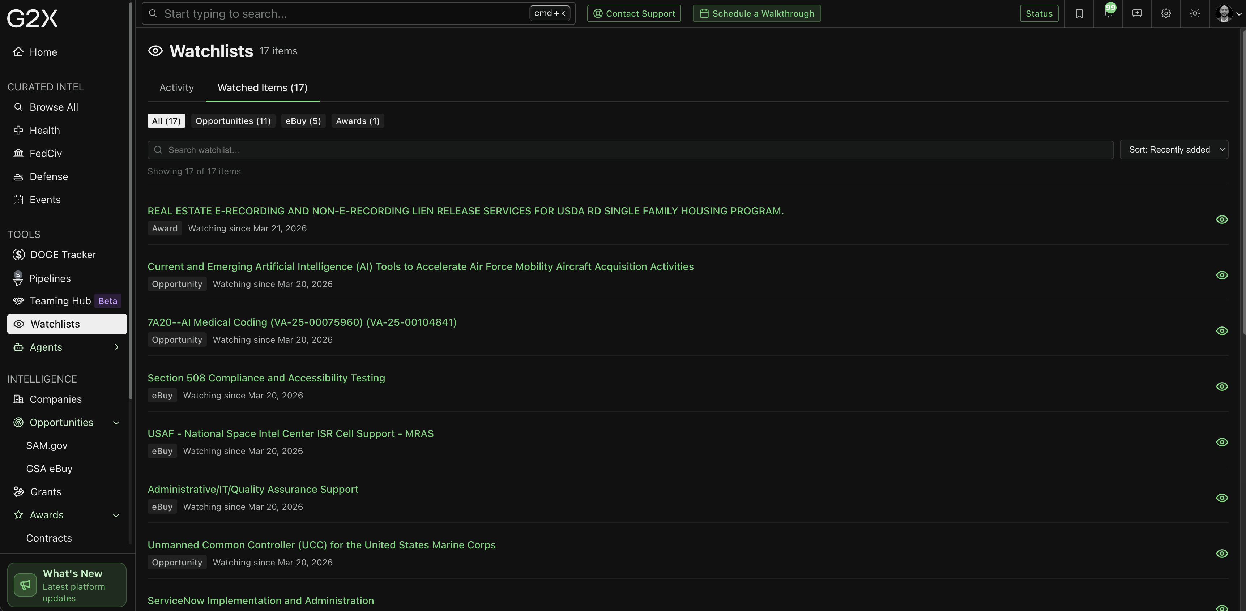Filter by Opportunities (11)

pyautogui.click(x=233, y=121)
